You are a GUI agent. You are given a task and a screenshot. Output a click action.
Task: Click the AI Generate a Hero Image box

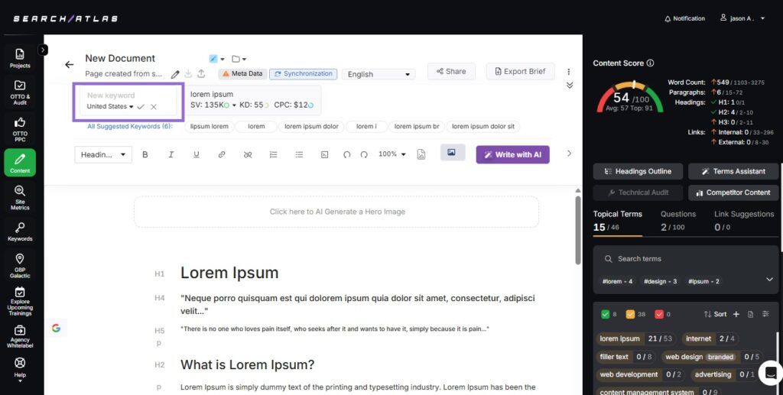pos(336,212)
